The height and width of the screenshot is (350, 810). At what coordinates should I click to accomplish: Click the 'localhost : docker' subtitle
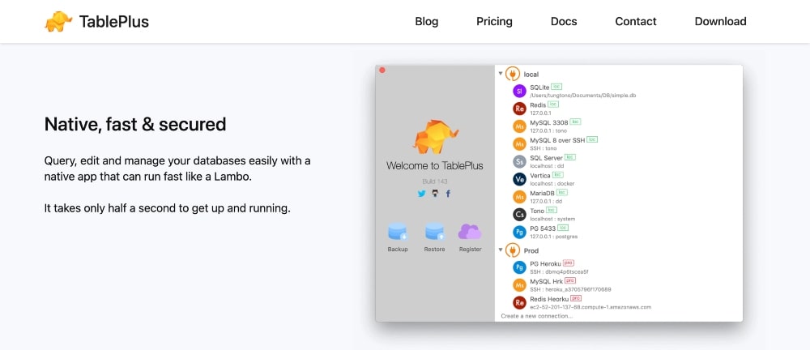coord(552,184)
